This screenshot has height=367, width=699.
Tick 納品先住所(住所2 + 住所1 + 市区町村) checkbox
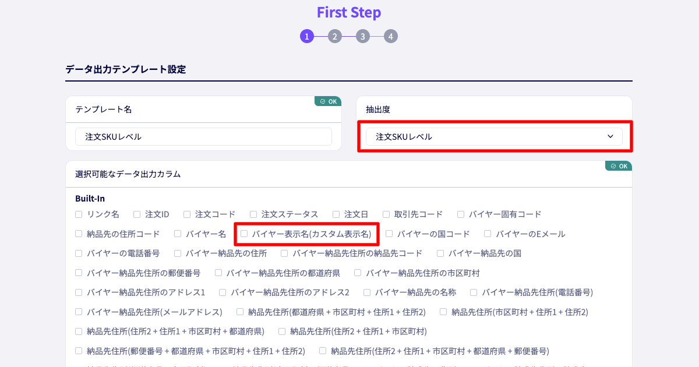coord(282,331)
